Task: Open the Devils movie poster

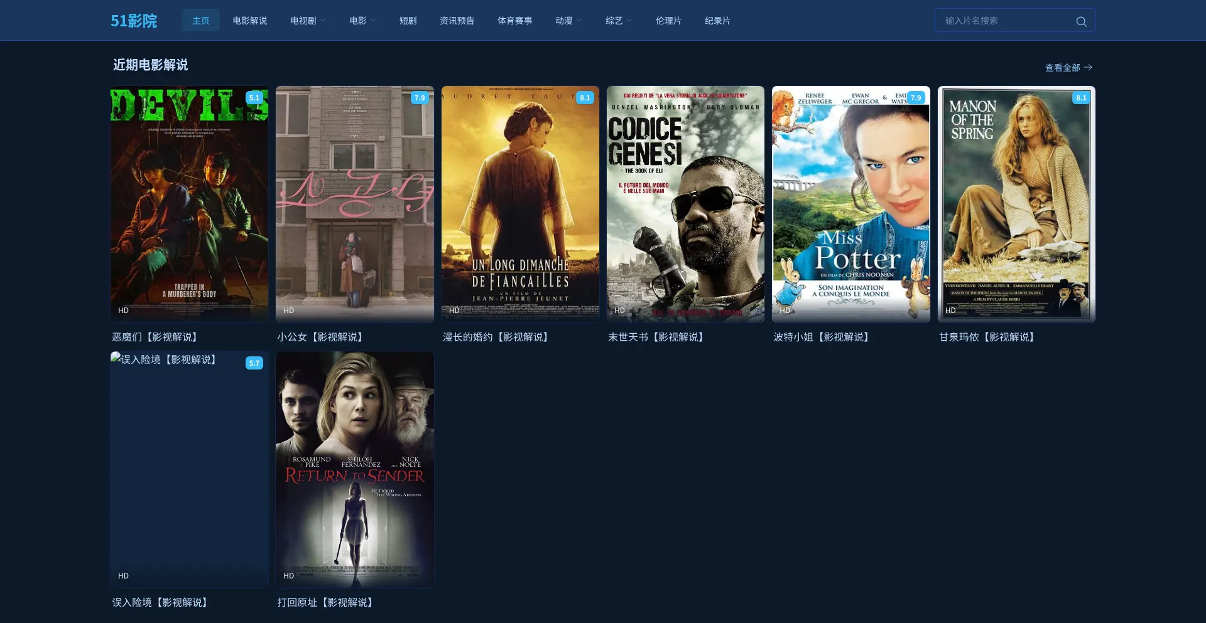Action: pos(190,205)
